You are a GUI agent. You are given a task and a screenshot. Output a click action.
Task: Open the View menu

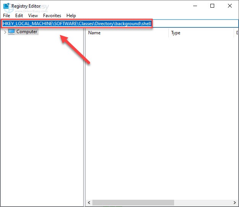pyautogui.click(x=33, y=16)
